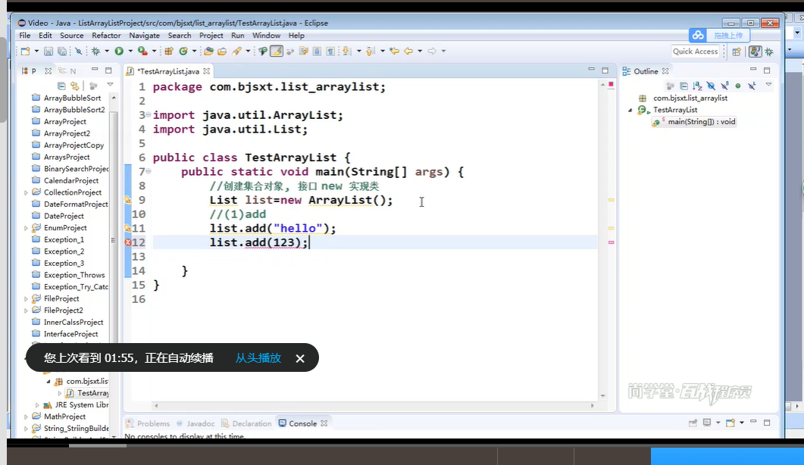This screenshot has height=465, width=804.
Task: Click the Open Console icon
Action: point(730,423)
